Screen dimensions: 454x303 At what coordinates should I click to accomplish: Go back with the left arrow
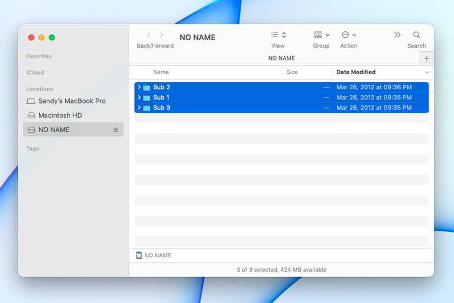(x=149, y=35)
